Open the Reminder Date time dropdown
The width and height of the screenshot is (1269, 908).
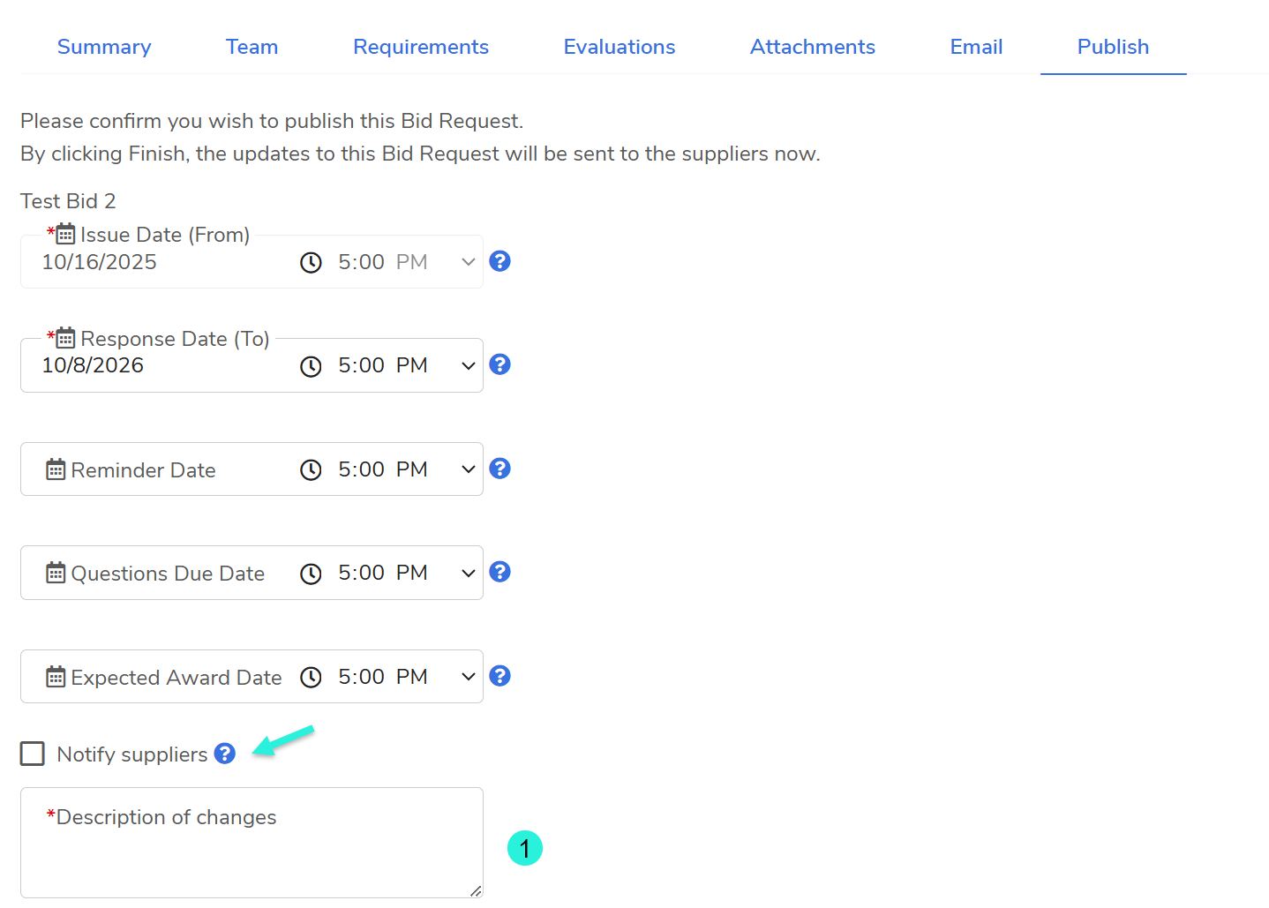(x=468, y=469)
